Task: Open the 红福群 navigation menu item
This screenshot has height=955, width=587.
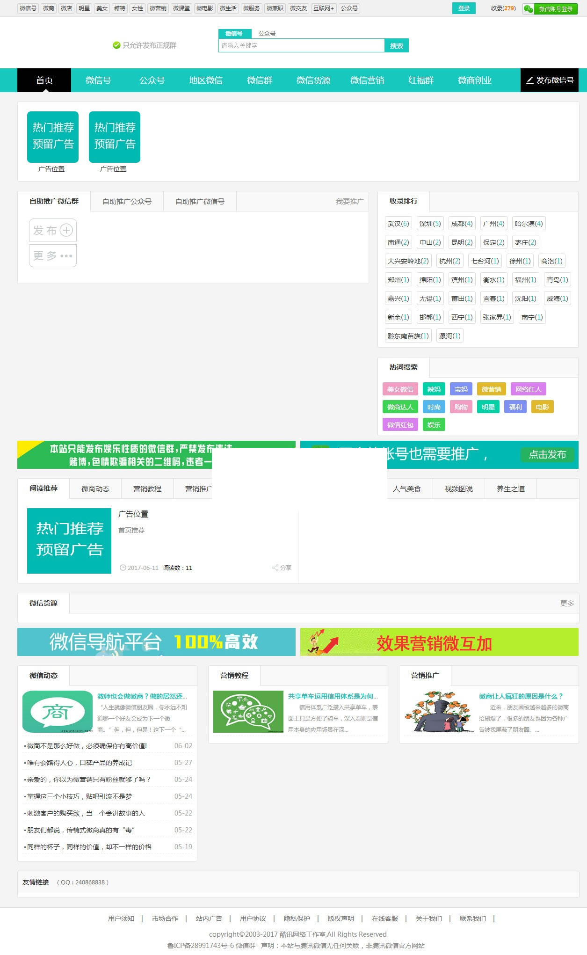Action: coord(420,80)
